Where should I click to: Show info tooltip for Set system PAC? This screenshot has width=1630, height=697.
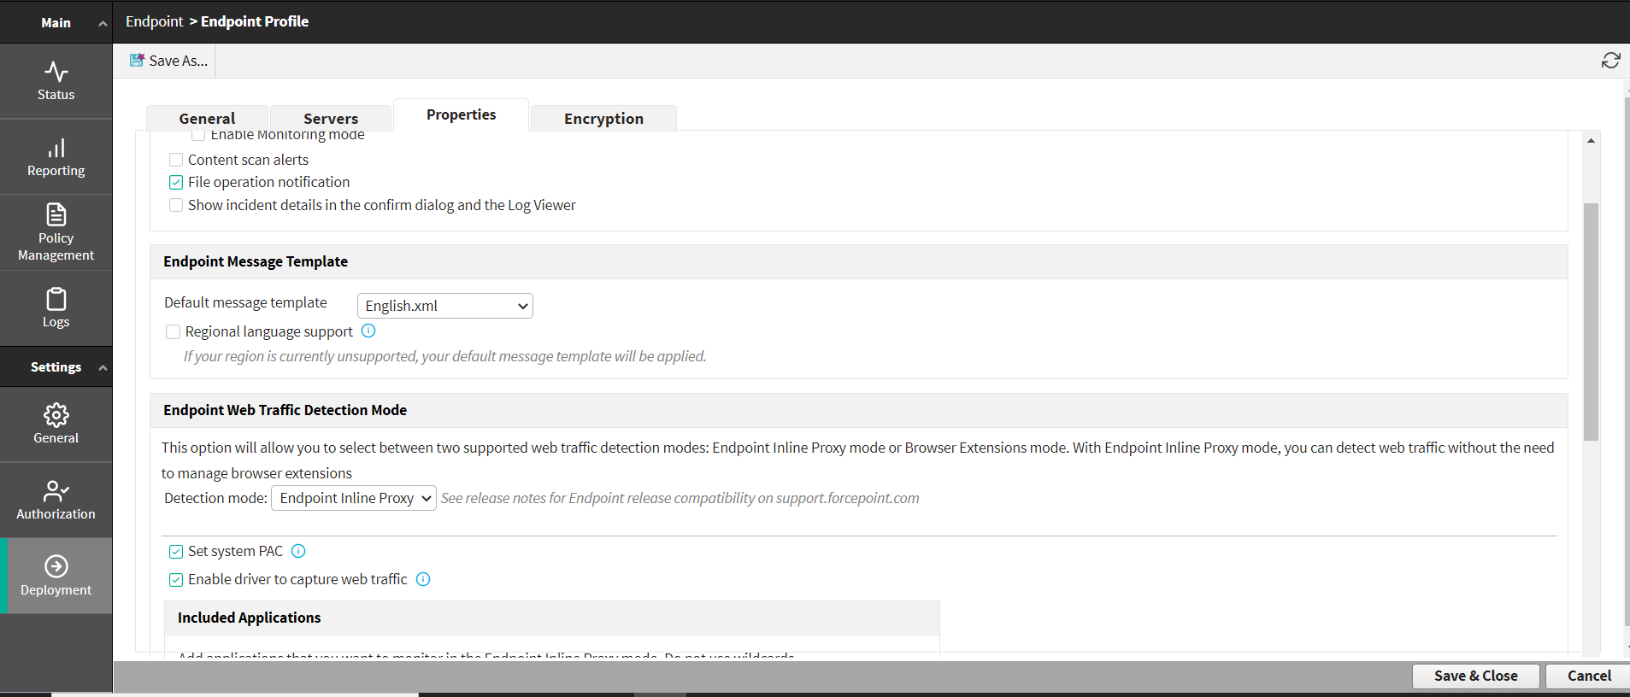point(298,551)
